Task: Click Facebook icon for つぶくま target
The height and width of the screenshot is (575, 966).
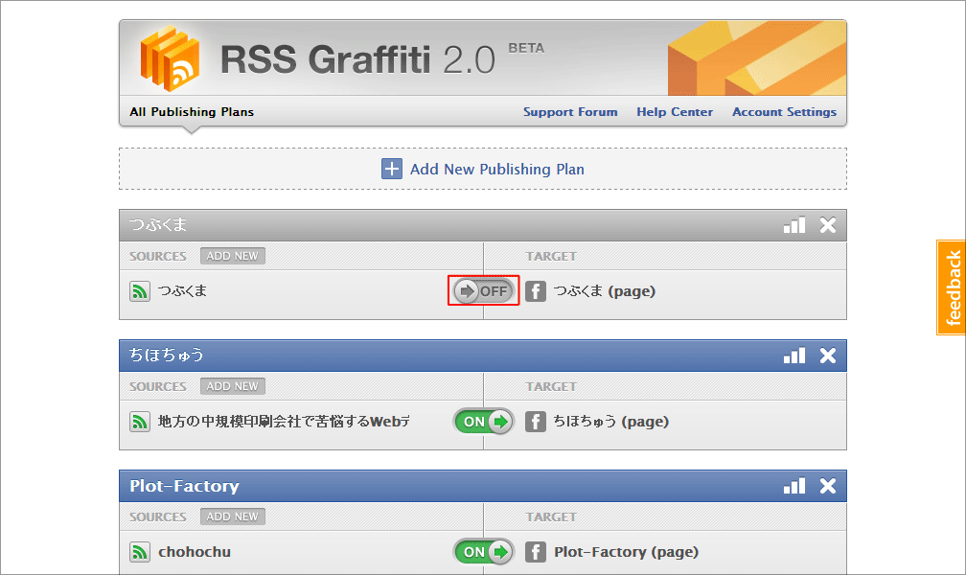Action: [536, 291]
